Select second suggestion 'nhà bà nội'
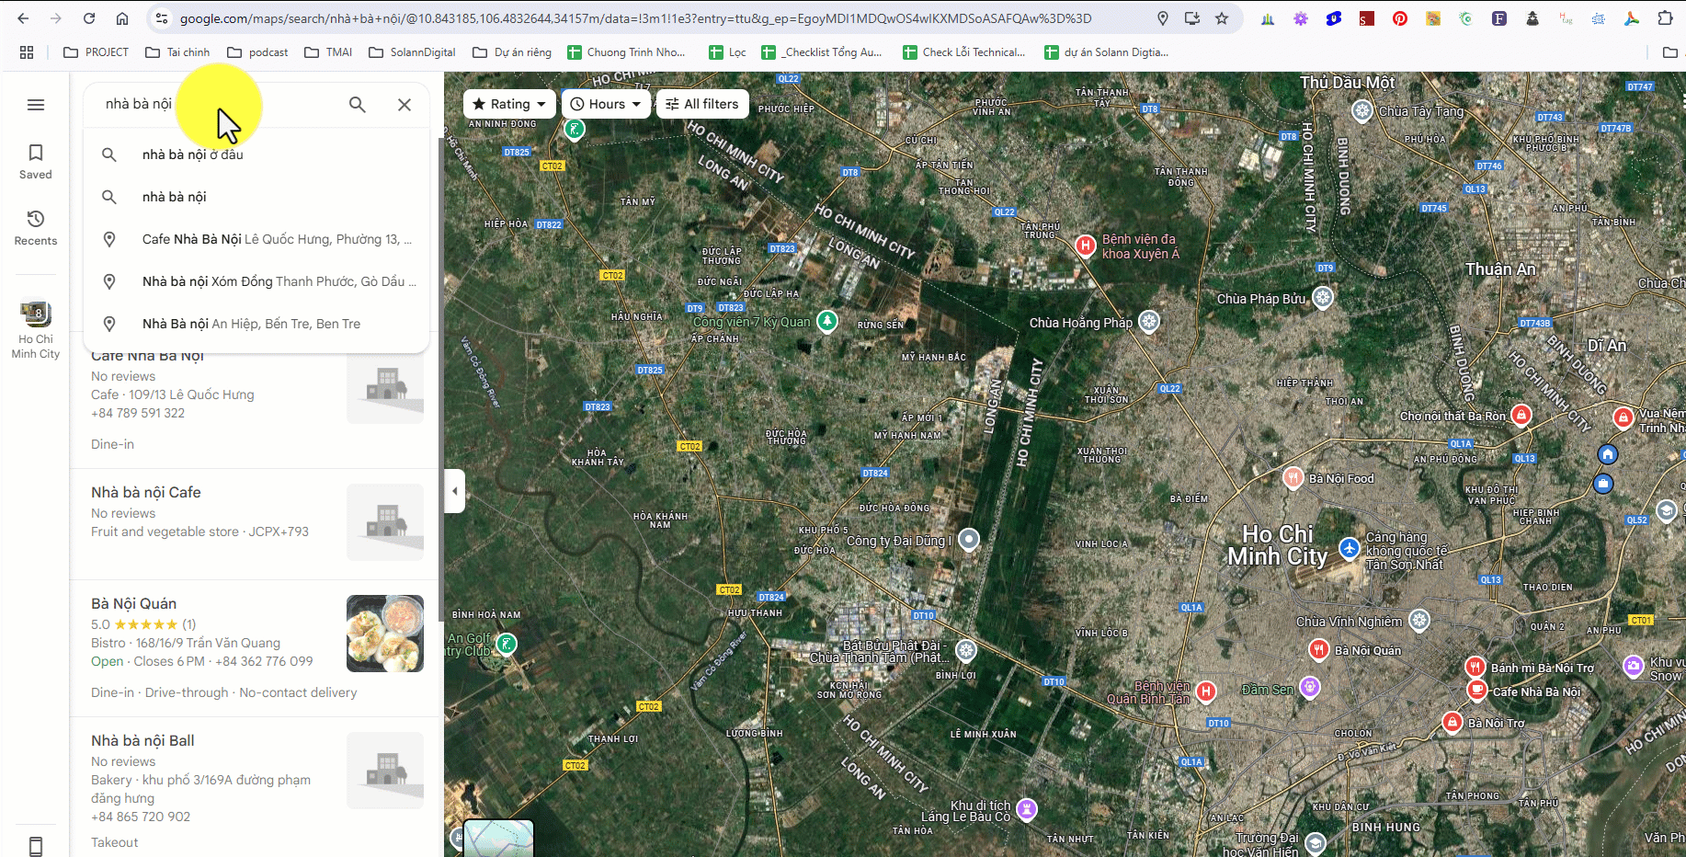1686x857 pixels. pyautogui.click(x=256, y=197)
